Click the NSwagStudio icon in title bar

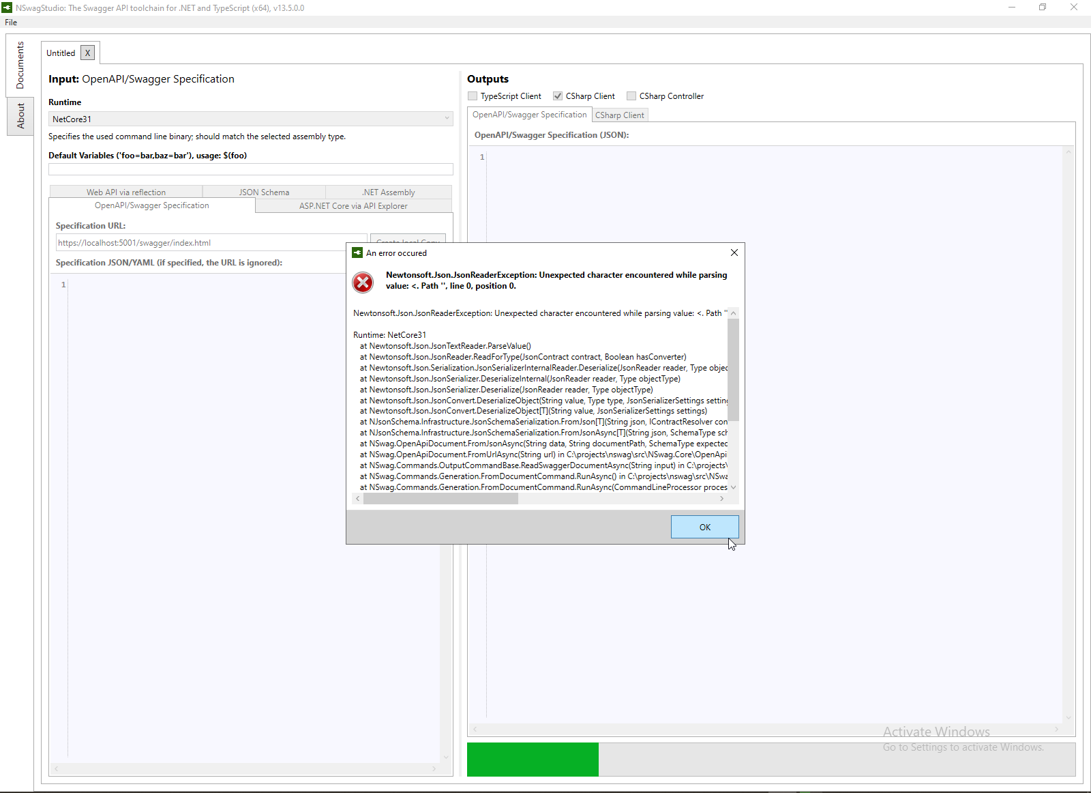click(7, 8)
